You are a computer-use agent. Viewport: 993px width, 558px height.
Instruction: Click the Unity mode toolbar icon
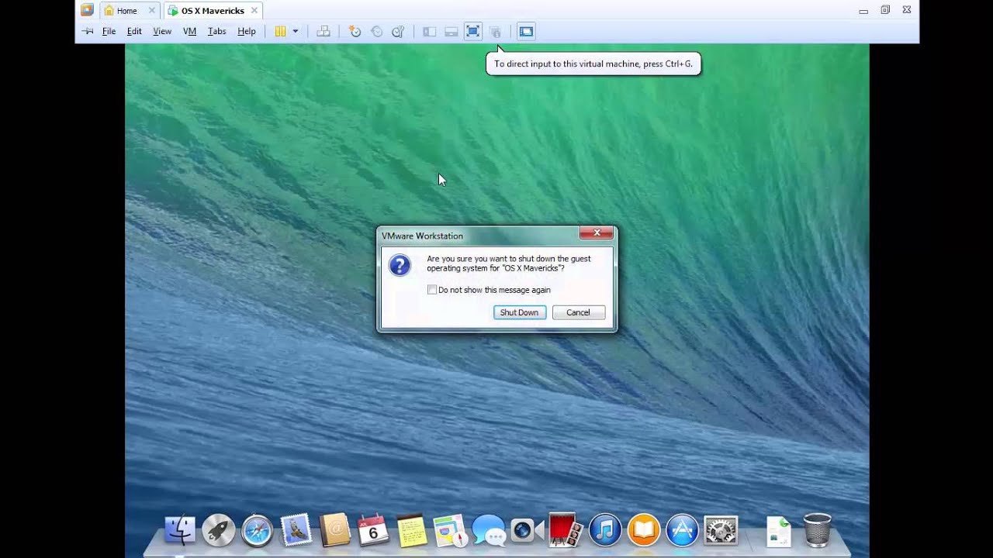[494, 32]
